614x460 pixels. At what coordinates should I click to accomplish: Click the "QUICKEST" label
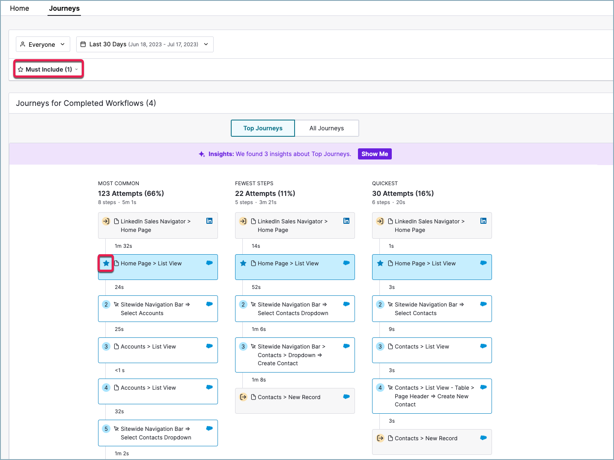pyautogui.click(x=385, y=183)
